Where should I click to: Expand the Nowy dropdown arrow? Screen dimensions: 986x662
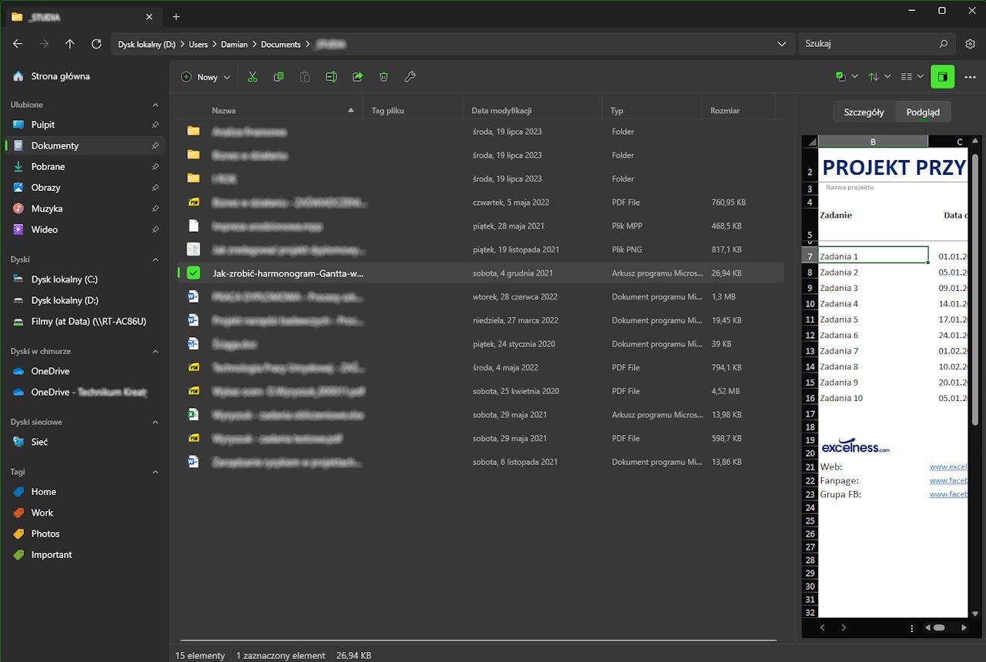coord(226,77)
